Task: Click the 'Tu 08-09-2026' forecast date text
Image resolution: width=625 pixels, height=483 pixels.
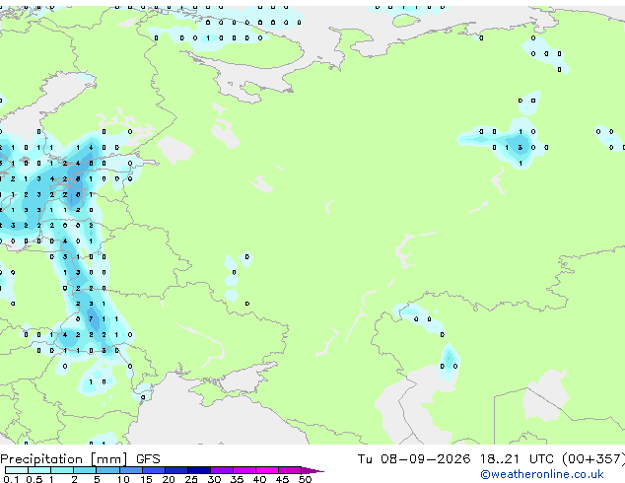Action: [414, 459]
